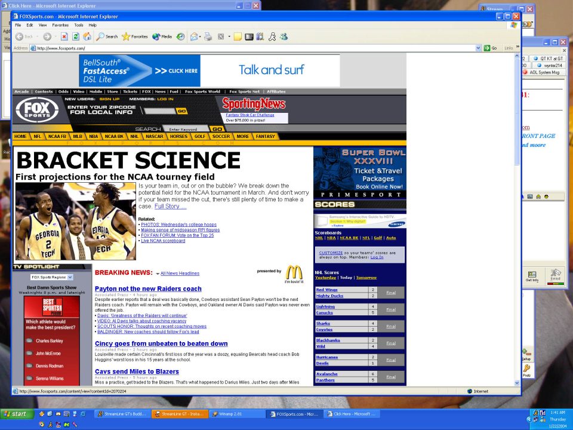Click the zipcode input field
Image resolution: width=573 pixels, height=430 pixels.
tap(160, 111)
